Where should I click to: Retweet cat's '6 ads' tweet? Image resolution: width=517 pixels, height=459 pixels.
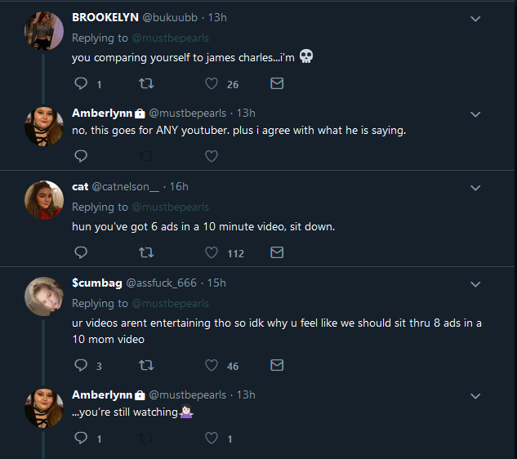[146, 252]
